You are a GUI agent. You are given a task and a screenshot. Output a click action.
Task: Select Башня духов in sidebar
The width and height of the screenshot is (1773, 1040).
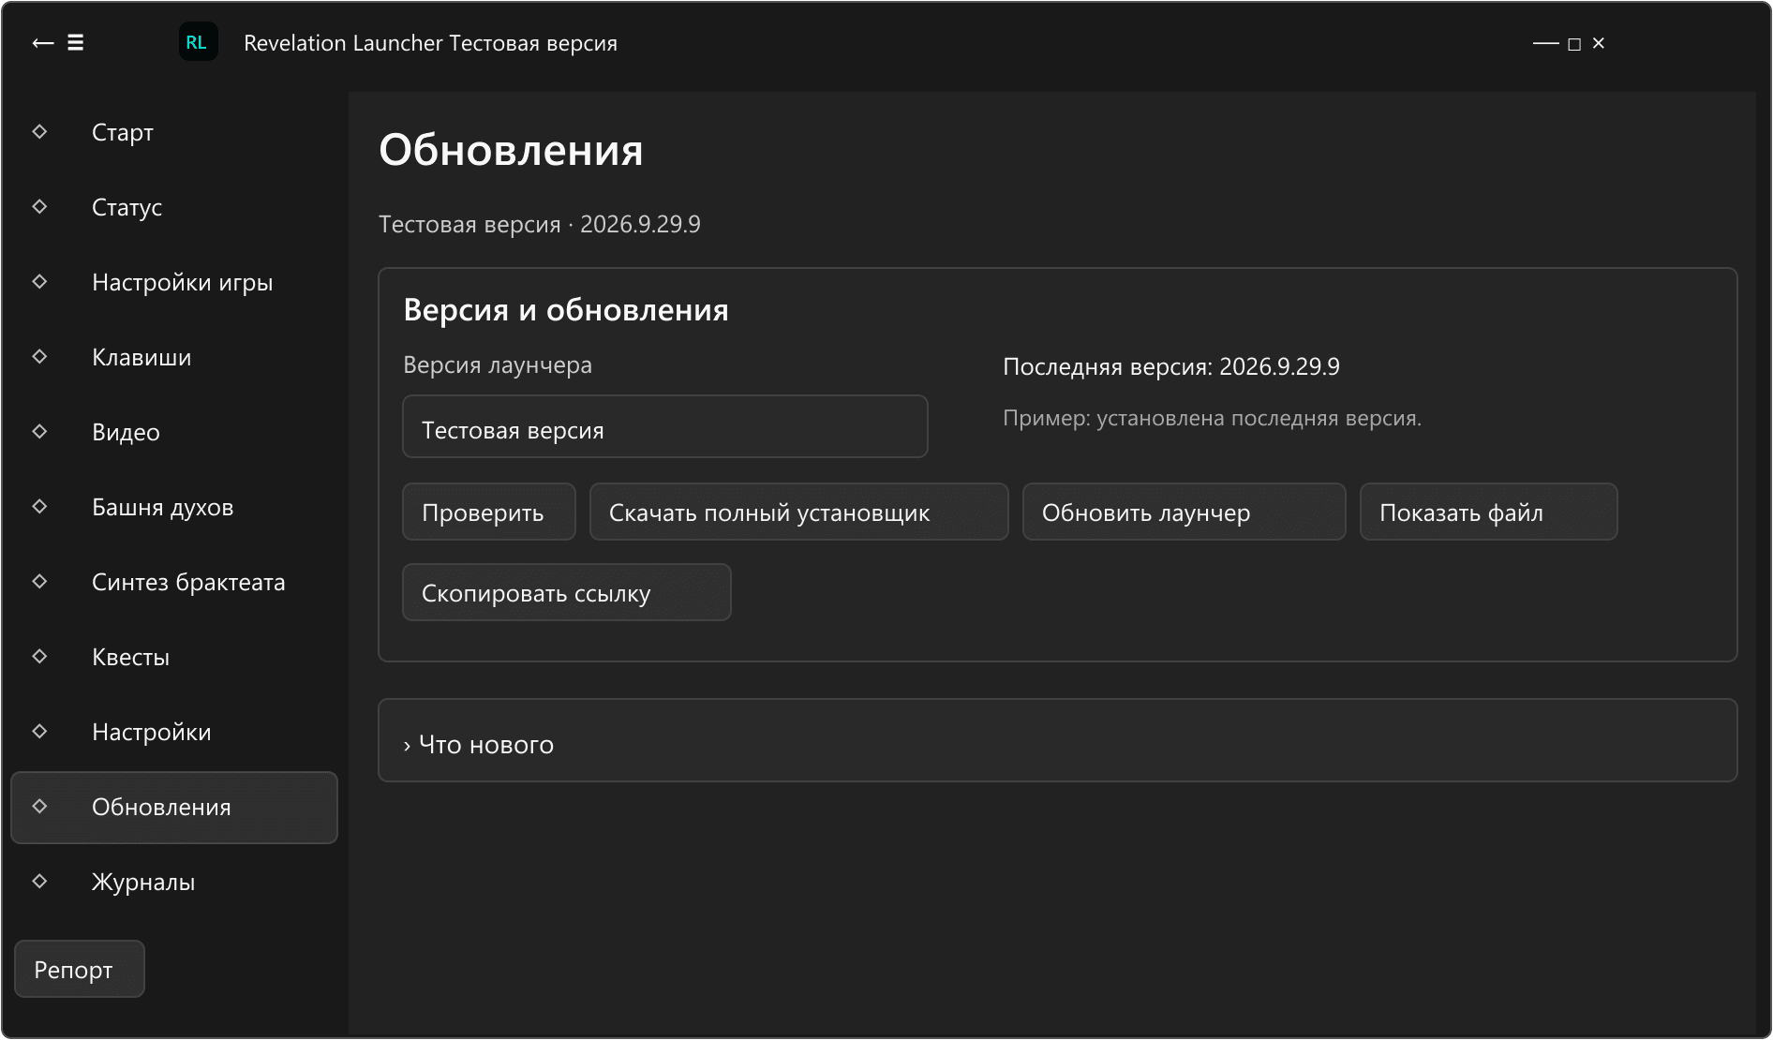pyautogui.click(x=174, y=508)
